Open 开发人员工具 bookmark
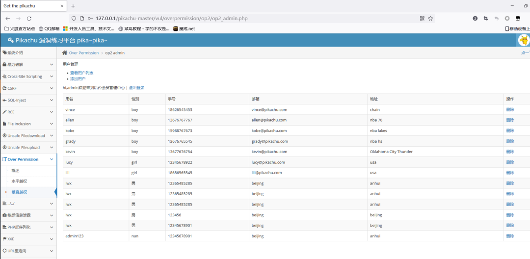530x259 pixels. tap(89, 29)
